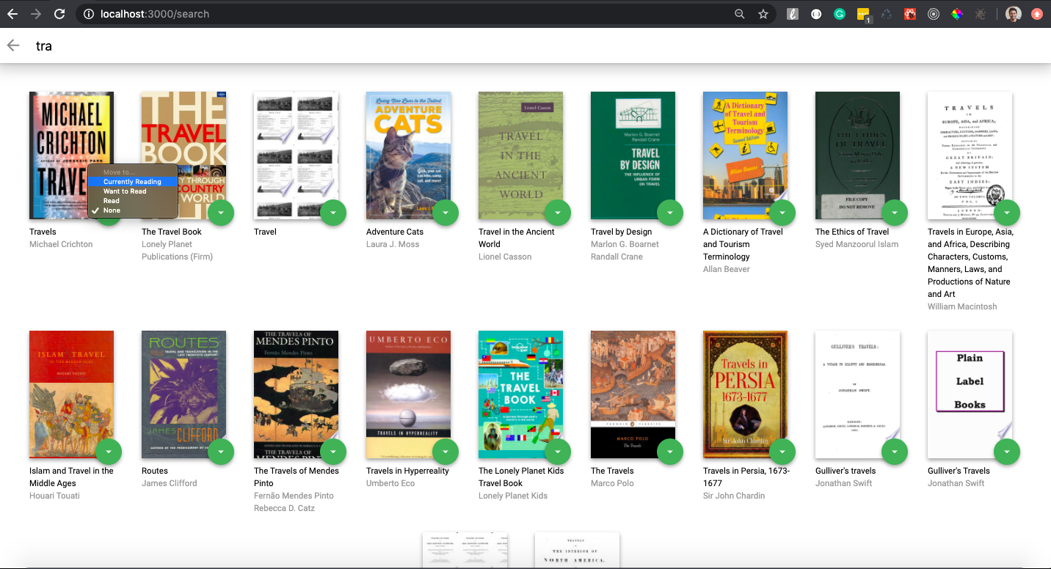Viewport: 1051px width, 569px height.
Task: Open shelf dropdown for Travel in the Ancient World
Action: pos(558,213)
